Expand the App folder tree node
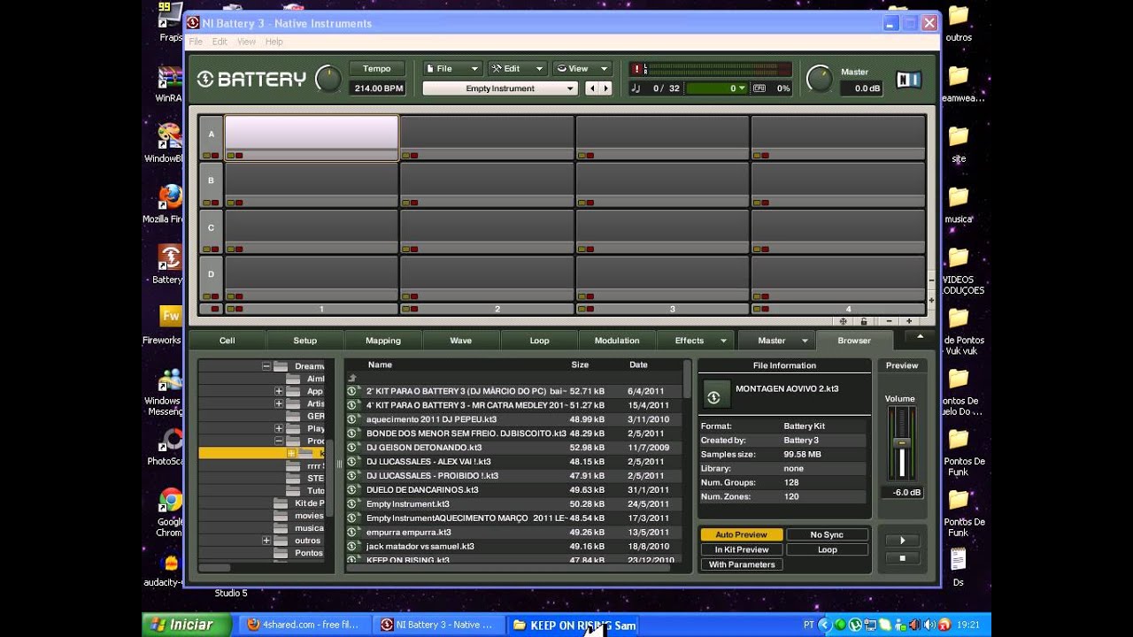 point(278,391)
